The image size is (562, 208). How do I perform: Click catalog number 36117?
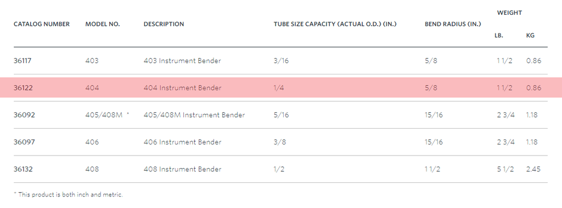coord(22,61)
